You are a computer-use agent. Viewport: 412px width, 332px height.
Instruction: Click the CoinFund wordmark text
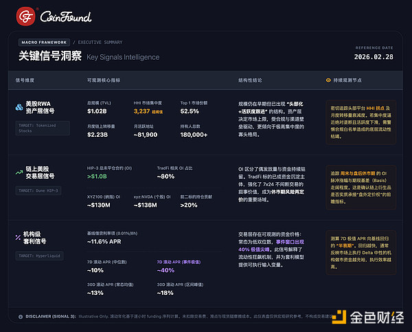[x=65, y=16]
